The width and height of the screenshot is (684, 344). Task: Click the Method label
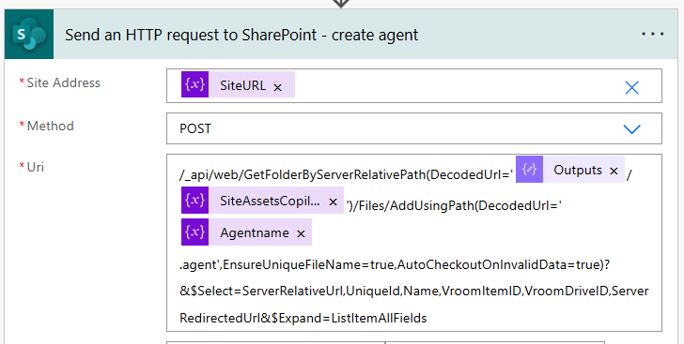point(50,126)
